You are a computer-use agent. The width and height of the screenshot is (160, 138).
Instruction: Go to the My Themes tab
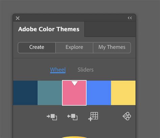point(112,48)
